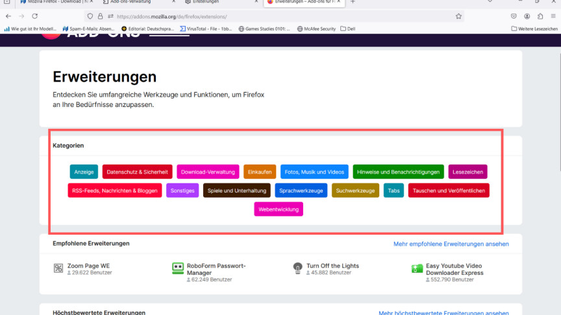Select the Download-Verwaltung category
The image size is (561, 315).
(x=208, y=172)
